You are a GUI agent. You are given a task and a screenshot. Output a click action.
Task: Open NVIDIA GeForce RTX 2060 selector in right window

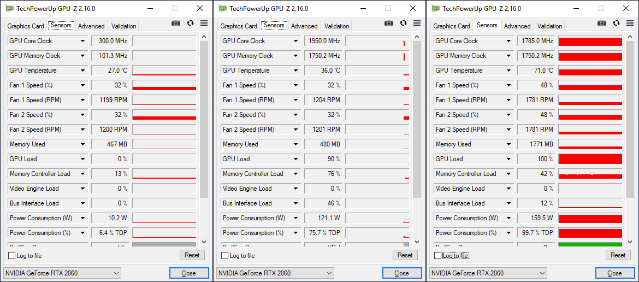pyautogui.click(x=488, y=273)
